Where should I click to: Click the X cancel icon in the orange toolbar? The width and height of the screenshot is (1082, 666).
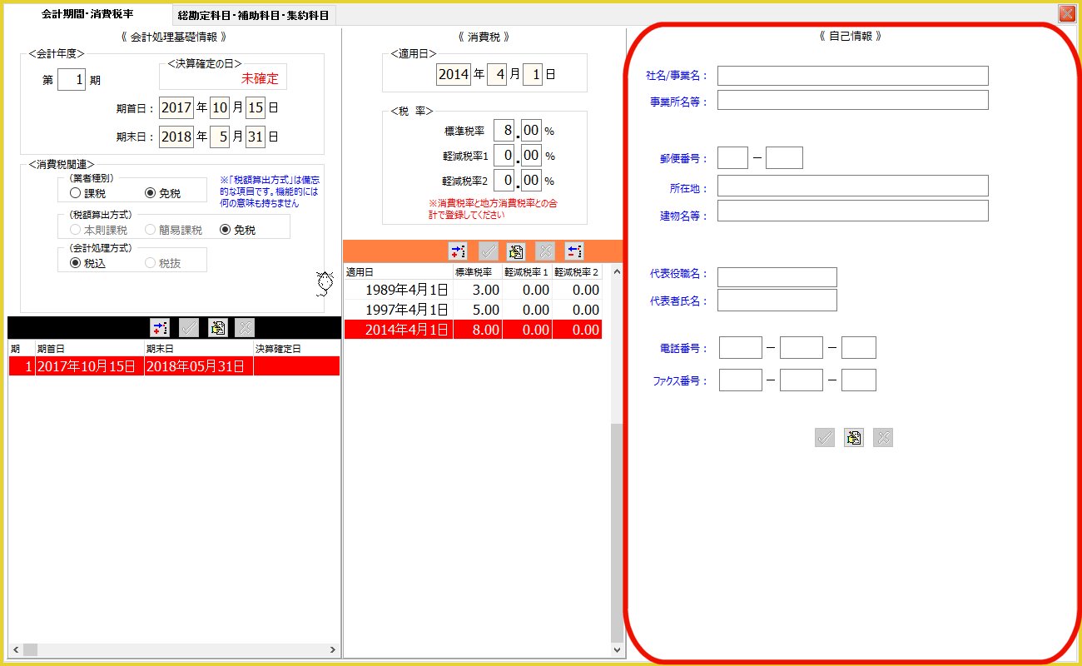(545, 251)
